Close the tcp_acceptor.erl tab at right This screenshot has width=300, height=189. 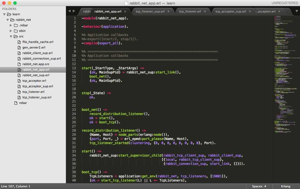point(279,11)
